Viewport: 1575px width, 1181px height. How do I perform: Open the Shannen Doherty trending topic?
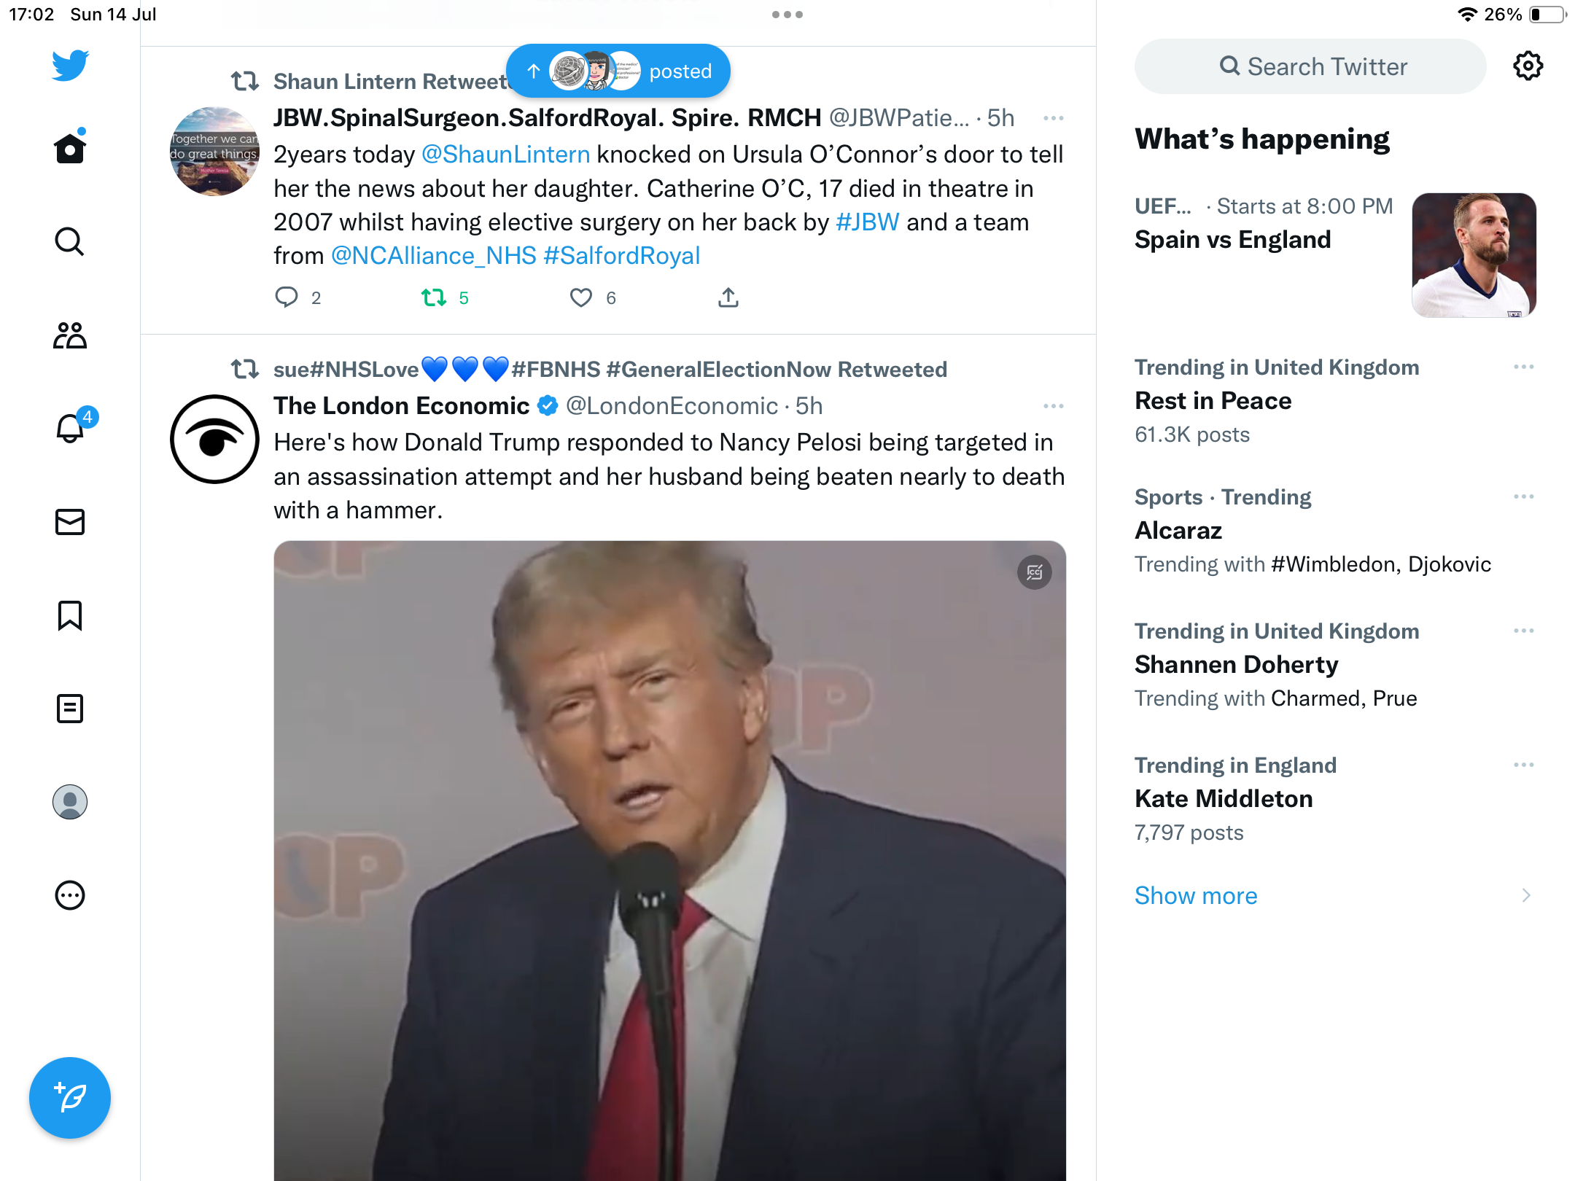1237,665
